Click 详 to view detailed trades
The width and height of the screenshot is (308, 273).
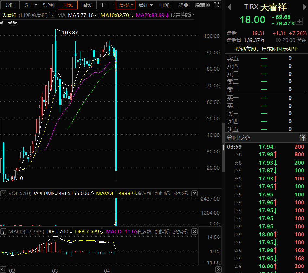tap(303, 138)
